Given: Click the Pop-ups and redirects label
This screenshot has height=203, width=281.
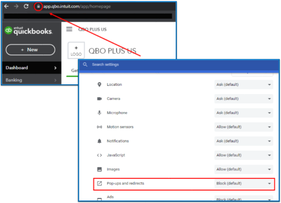Looking at the screenshot, I should coord(125,183).
